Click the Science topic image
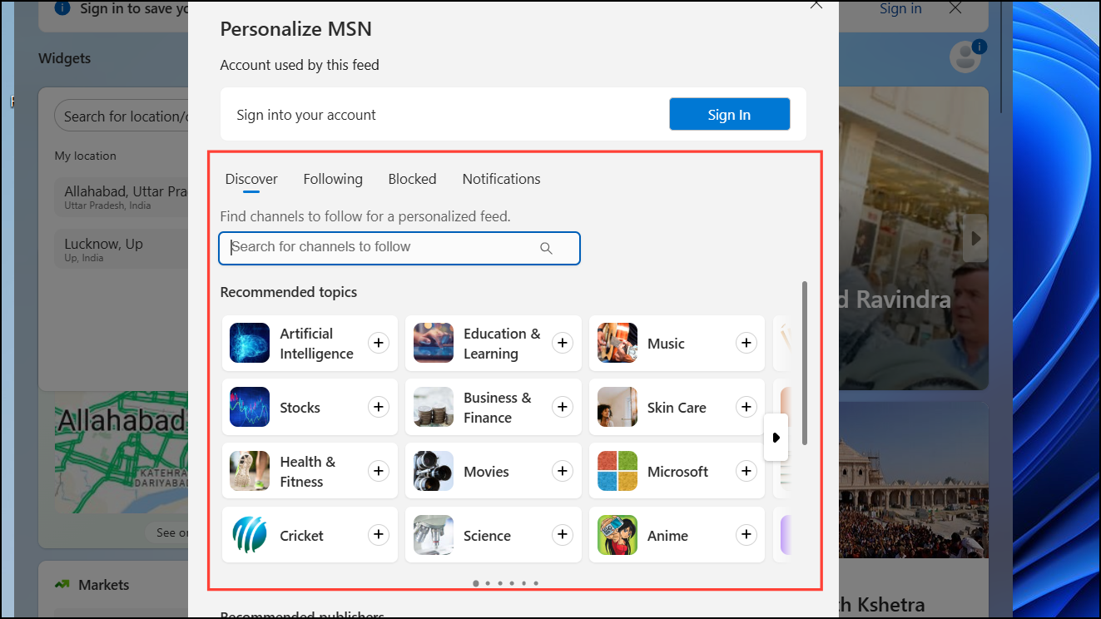The height and width of the screenshot is (619, 1101). (x=433, y=535)
